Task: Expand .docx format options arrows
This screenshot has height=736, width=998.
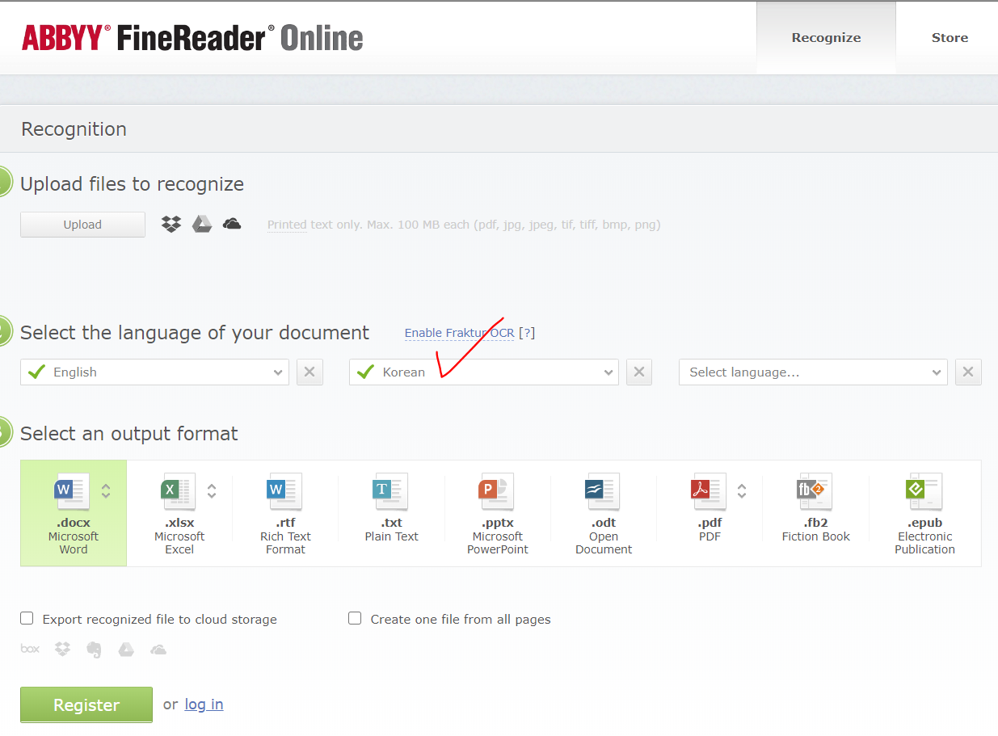Action: pyautogui.click(x=106, y=490)
